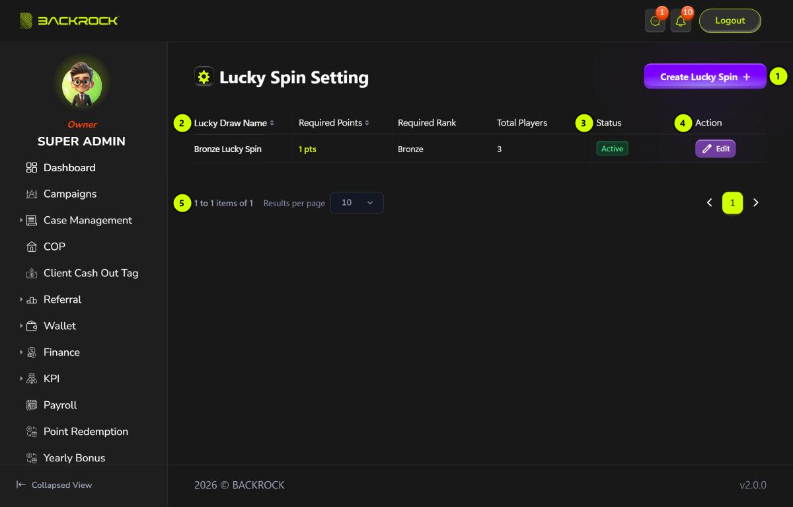Expand the KPI submenu arrow
The width and height of the screenshot is (793, 507).
tap(21, 379)
